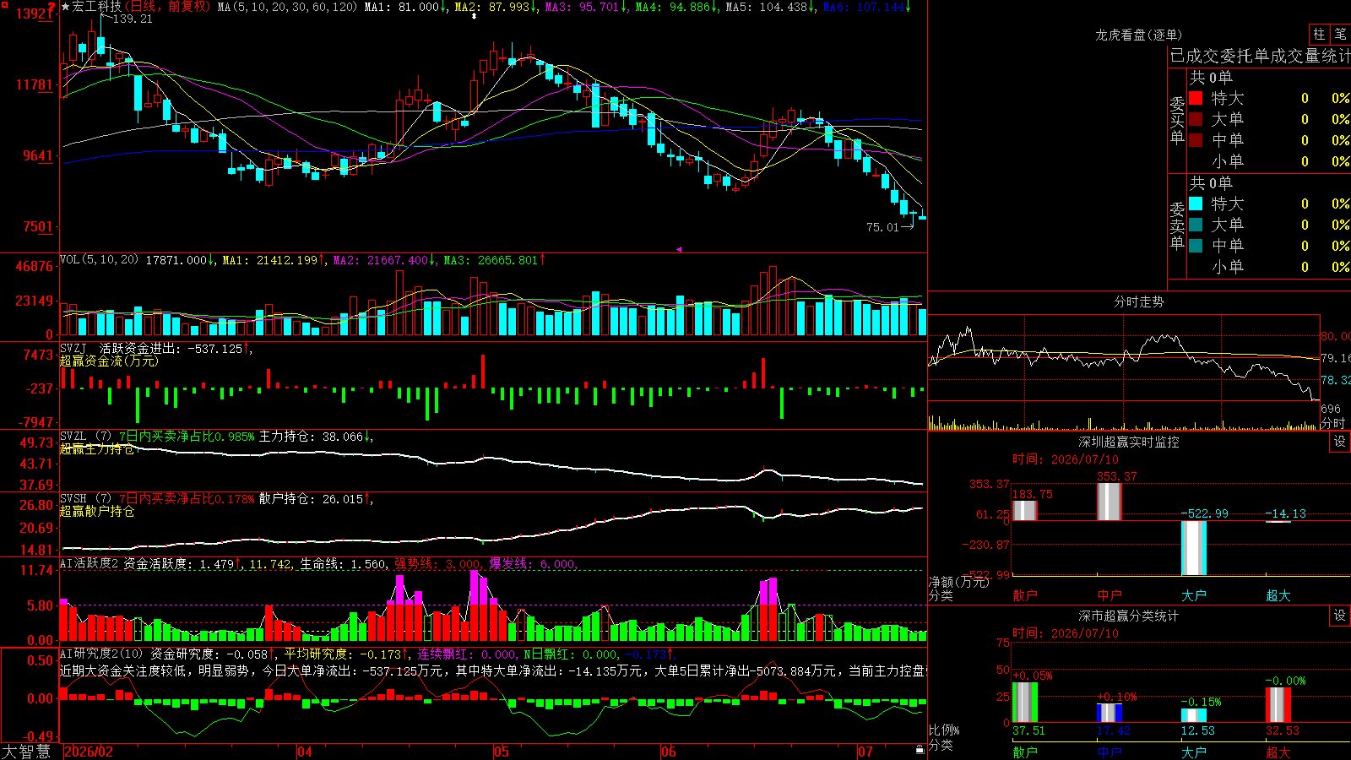1351x760 pixels.
Task: Toggle the lock icon on the date axis
Action: [x=920, y=750]
